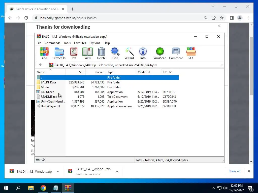Open Extract To in the WinRAR toolbar
258x193 pixels.
click(x=59, y=53)
